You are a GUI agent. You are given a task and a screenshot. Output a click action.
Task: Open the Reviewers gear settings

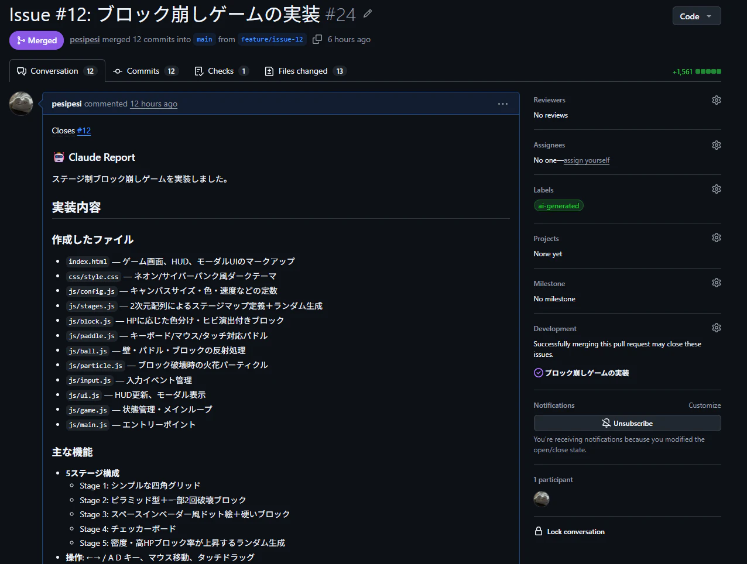coord(716,100)
